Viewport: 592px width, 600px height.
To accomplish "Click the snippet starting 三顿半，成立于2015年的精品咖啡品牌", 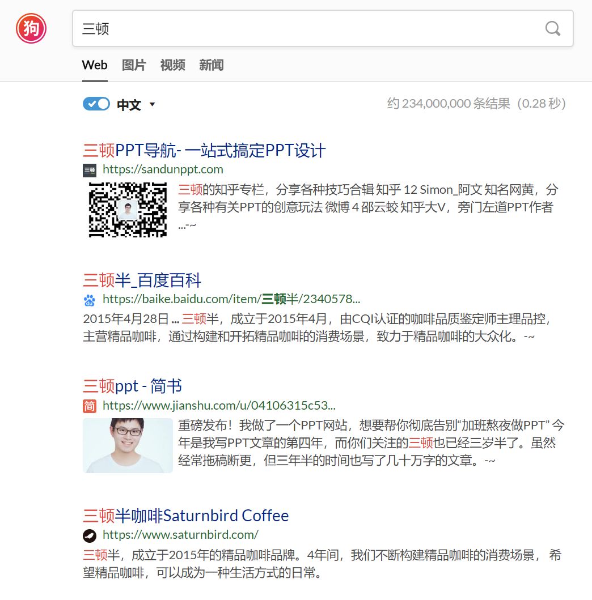I will [322, 564].
